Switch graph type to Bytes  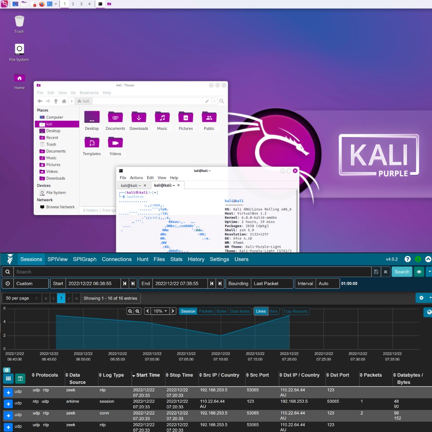coord(222,311)
